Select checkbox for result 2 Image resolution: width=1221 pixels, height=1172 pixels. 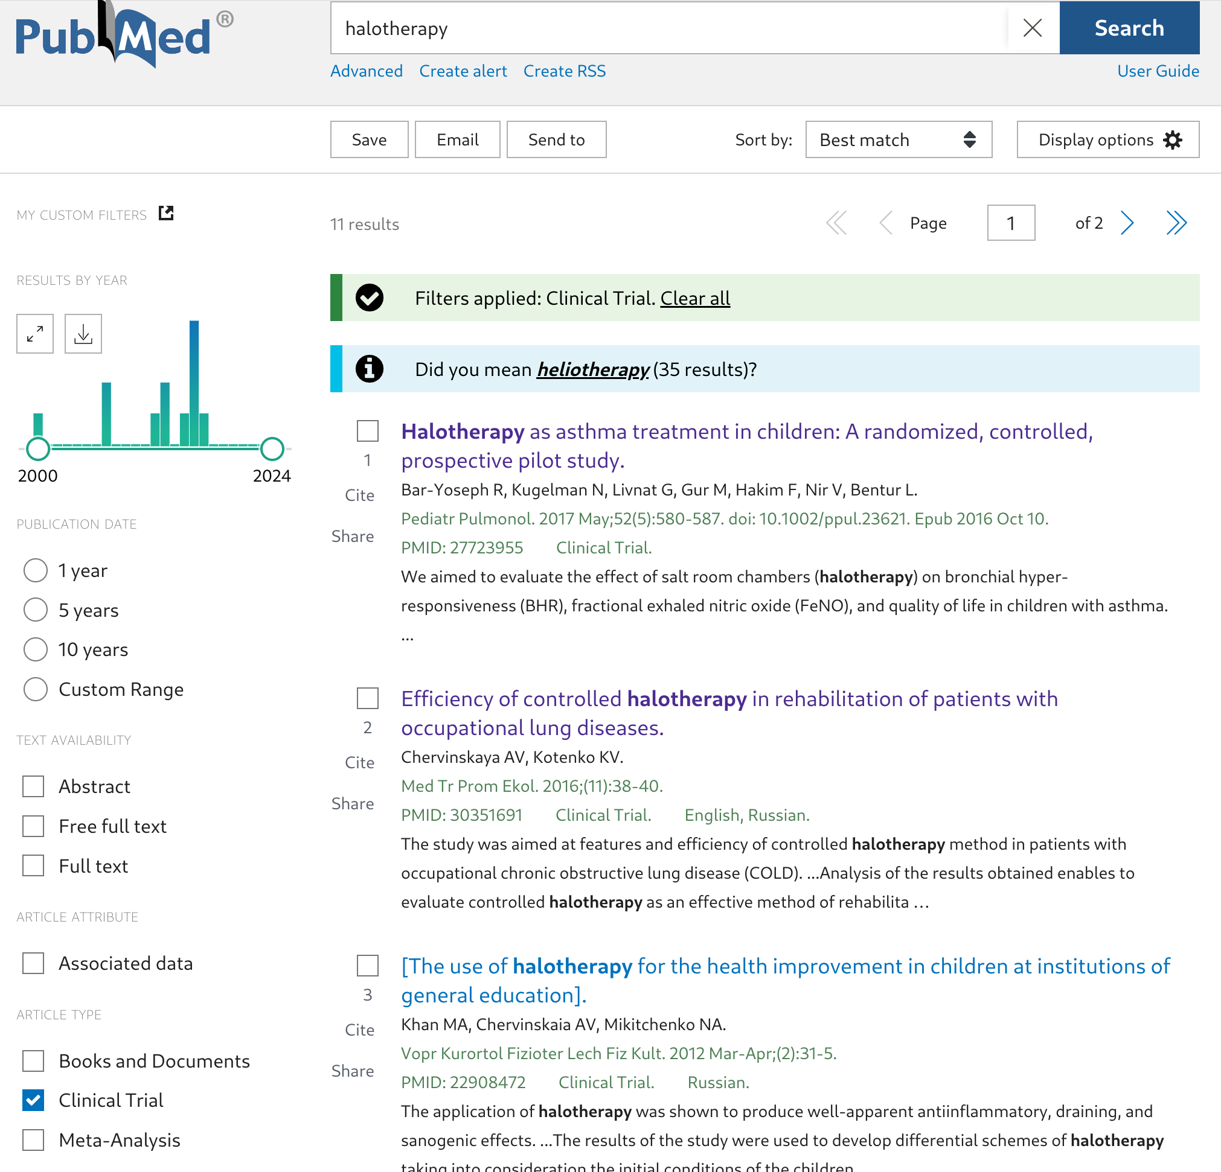click(x=368, y=698)
